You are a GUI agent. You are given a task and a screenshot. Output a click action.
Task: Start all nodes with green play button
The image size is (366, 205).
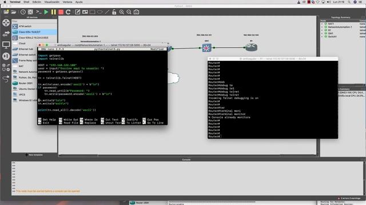(x=46, y=12)
